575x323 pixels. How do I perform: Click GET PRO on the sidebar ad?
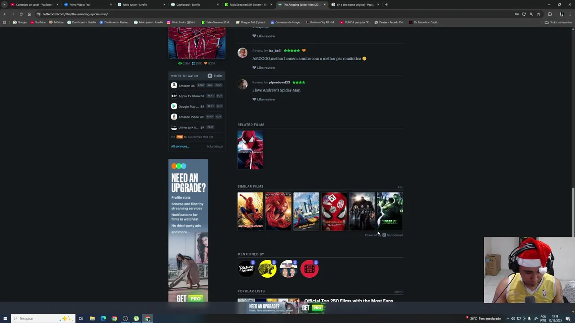189,298
